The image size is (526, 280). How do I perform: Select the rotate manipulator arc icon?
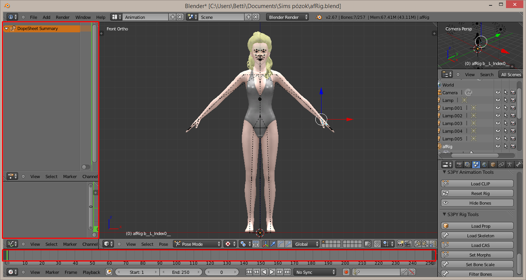click(x=281, y=244)
